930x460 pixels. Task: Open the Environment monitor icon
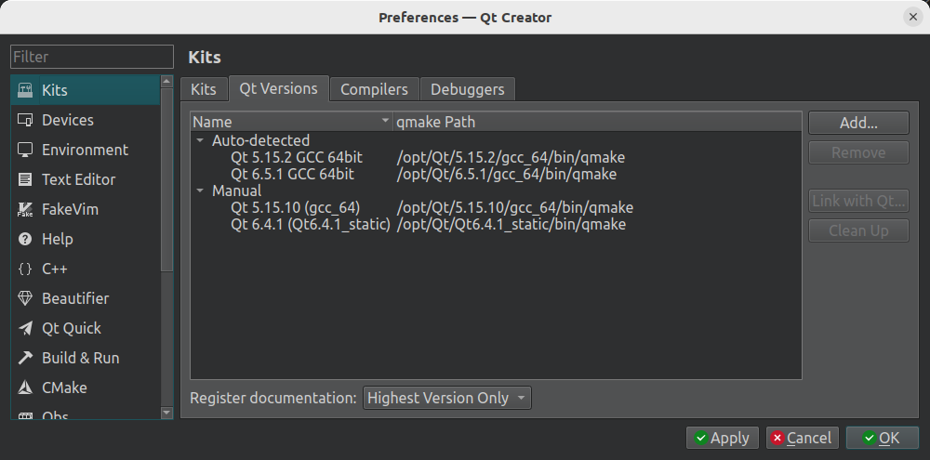point(25,150)
